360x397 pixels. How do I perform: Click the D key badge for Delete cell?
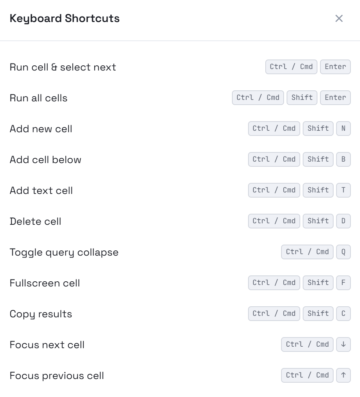[x=343, y=221]
